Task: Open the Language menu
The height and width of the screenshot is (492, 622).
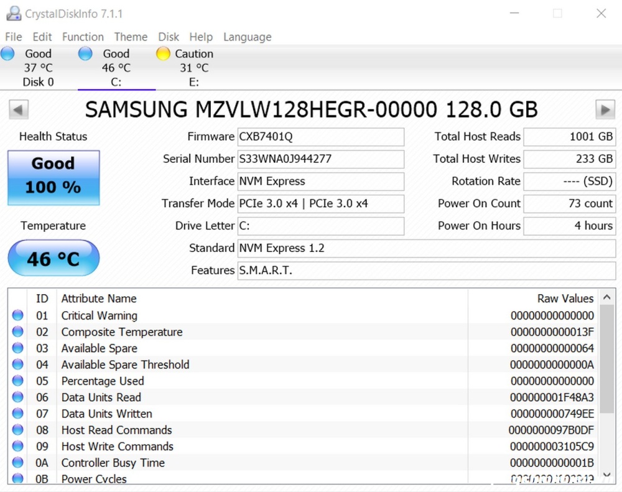Action: tap(248, 37)
